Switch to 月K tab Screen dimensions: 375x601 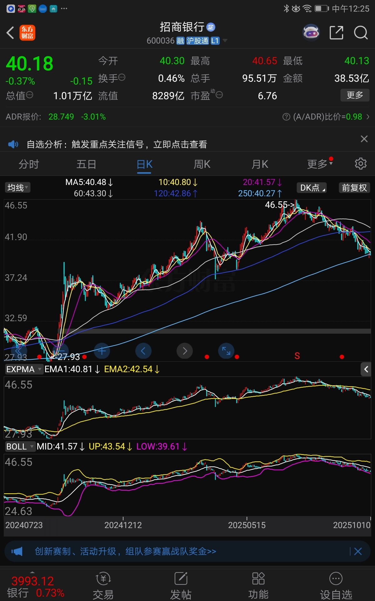point(260,164)
